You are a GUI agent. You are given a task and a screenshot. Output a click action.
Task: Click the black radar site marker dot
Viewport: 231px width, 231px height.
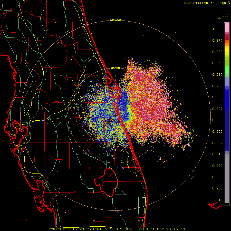point(116,115)
